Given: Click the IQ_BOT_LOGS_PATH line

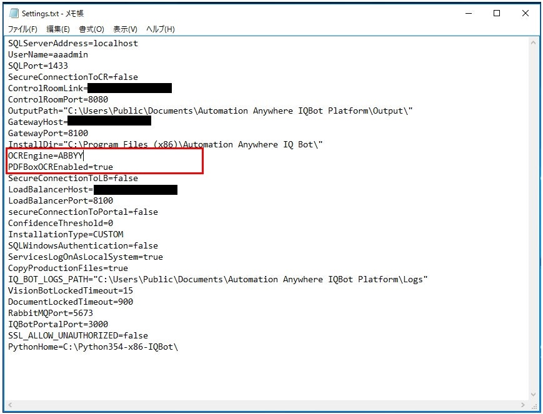Looking at the screenshot, I should point(218,280).
